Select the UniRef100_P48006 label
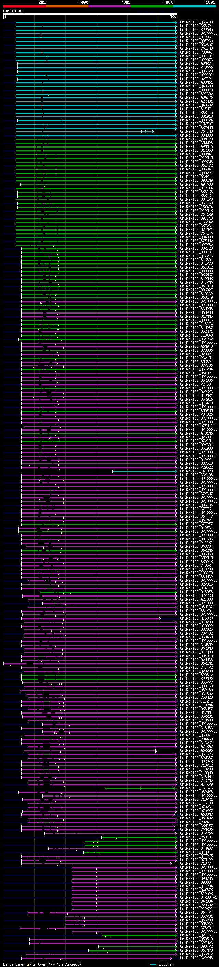This screenshot has height=967, width=219. click(196, 67)
